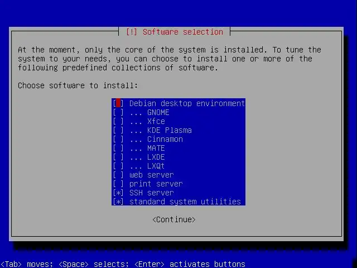The width and height of the screenshot is (357, 268).
Task: Click the 'web server' label text
Action: point(151,175)
